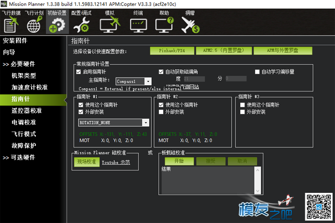Select 指南针 in the sidebar
This screenshot has height=223, width=335.
coord(33,99)
